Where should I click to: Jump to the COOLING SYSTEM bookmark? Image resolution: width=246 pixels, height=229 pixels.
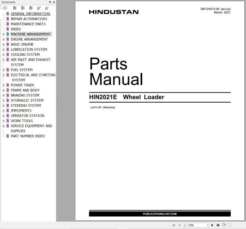[25, 55]
